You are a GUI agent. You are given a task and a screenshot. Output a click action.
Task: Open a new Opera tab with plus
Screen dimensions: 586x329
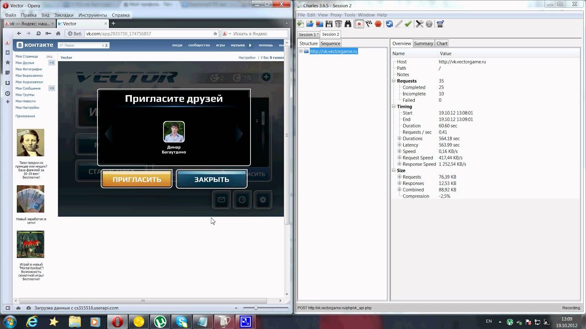click(113, 23)
